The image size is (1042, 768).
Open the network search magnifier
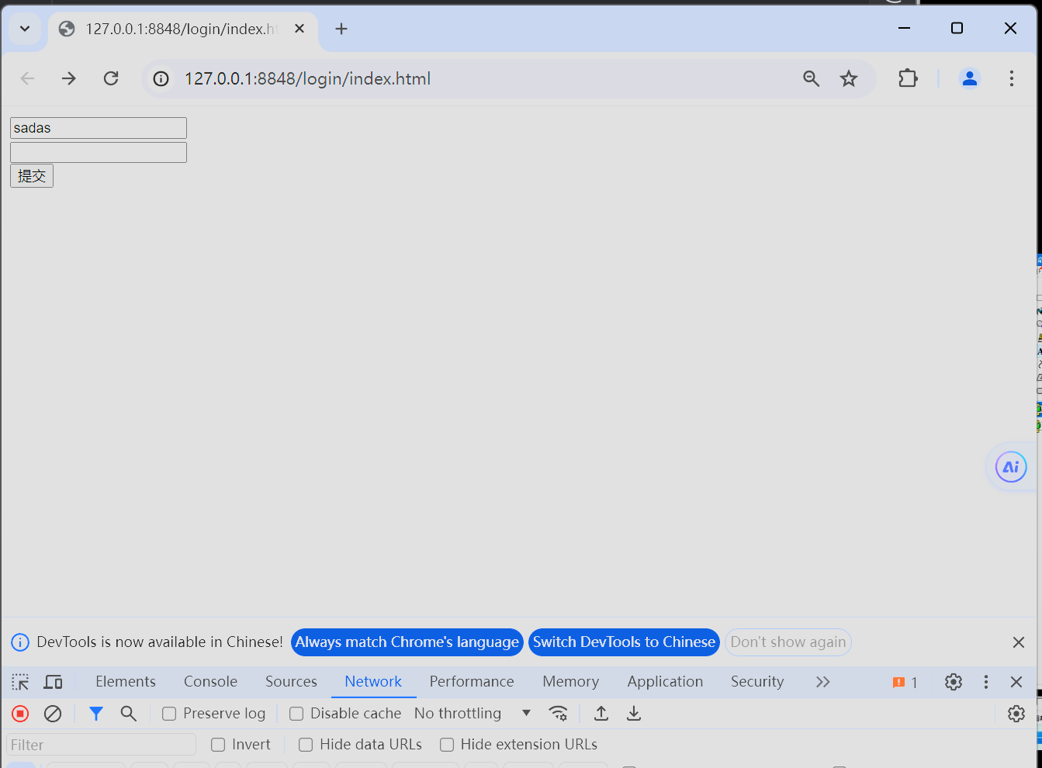pos(129,714)
